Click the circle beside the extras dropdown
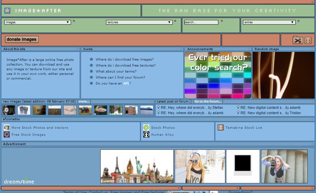 coord(298,21)
